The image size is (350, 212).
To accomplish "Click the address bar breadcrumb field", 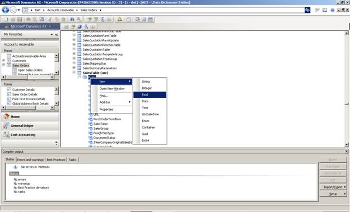I will pos(164,10).
